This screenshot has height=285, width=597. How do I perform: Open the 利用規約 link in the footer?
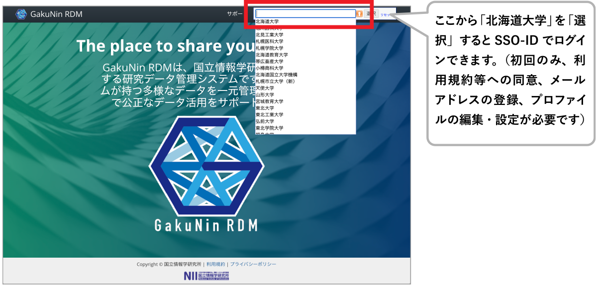215,264
